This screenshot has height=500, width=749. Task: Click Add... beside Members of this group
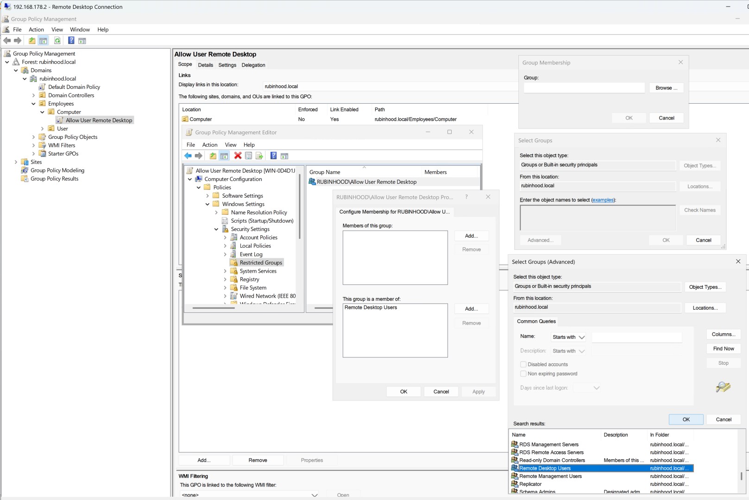point(471,236)
